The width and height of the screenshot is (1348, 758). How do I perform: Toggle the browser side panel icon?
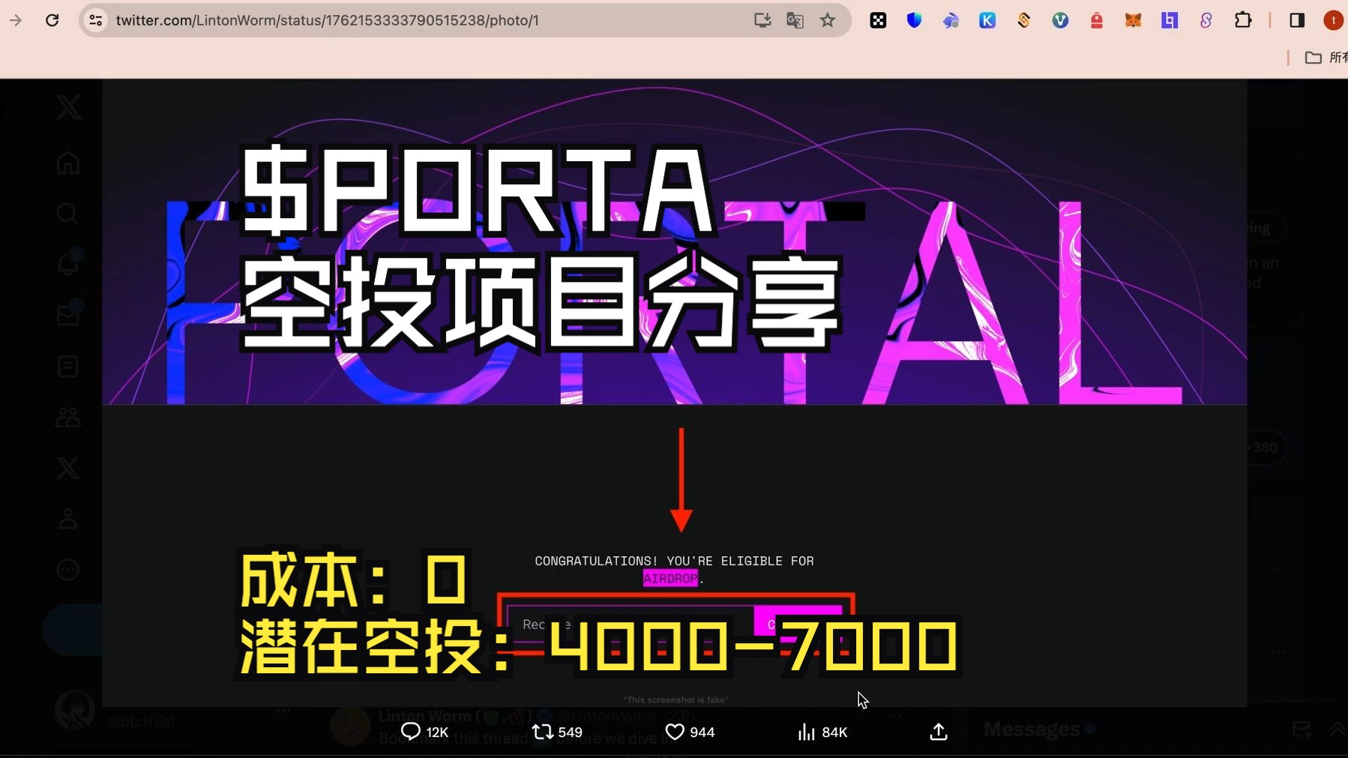pyautogui.click(x=1297, y=20)
